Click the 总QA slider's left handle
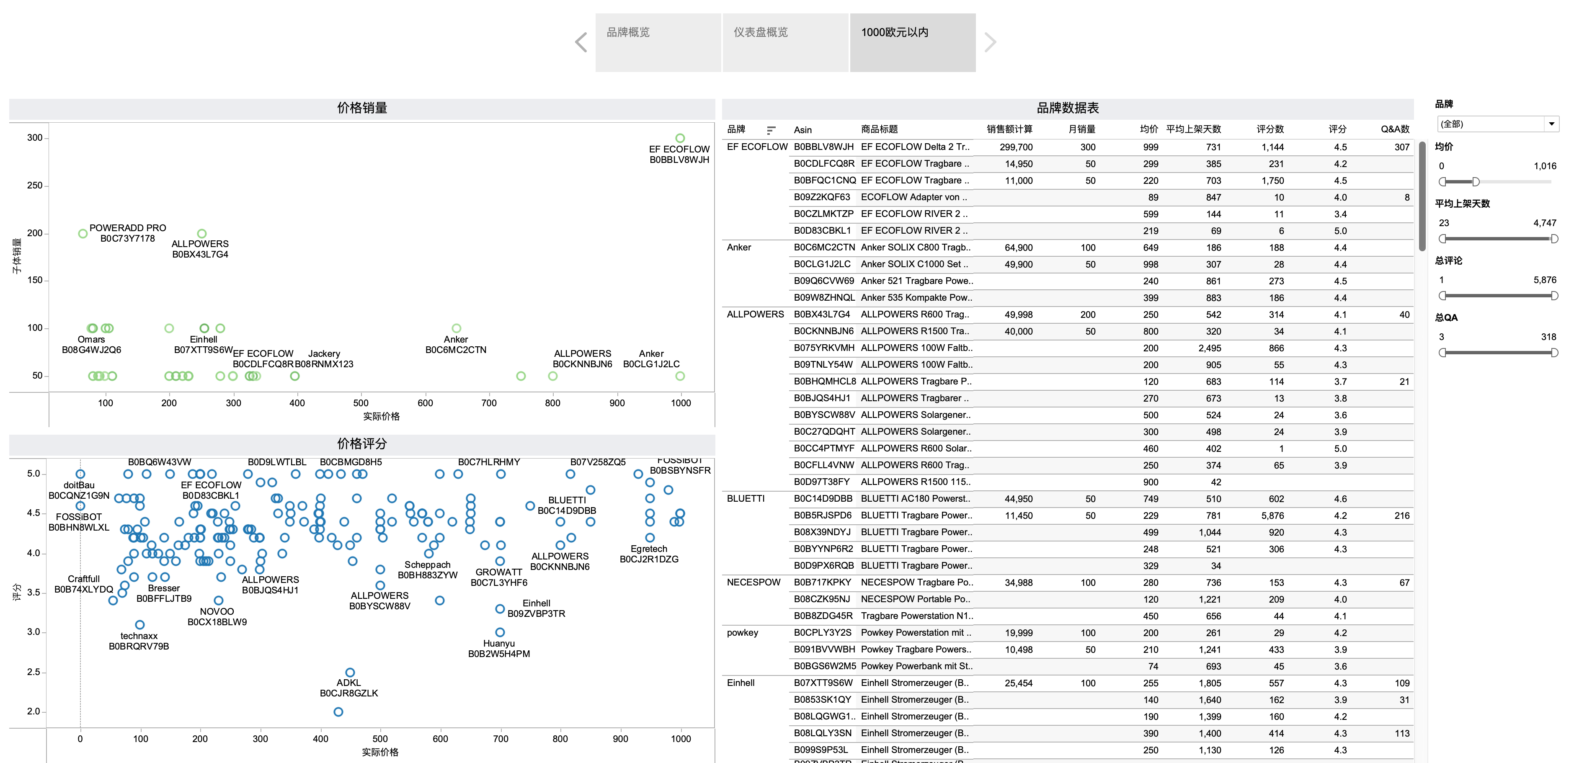1574x763 pixels. tap(1442, 353)
